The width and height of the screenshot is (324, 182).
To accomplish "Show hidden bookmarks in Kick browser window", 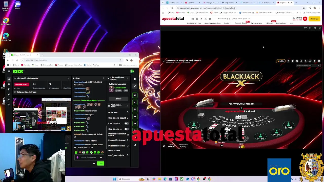I will point(114,65).
